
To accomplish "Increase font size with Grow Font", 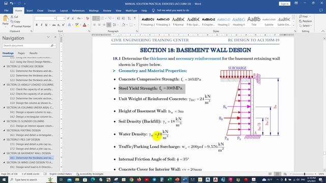I will click(68, 18).
